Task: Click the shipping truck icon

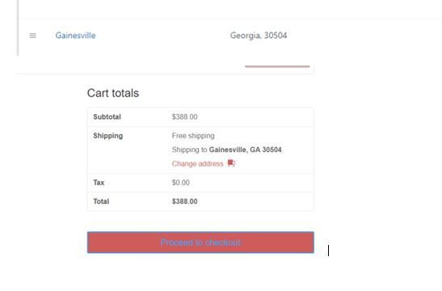Action: point(231,163)
